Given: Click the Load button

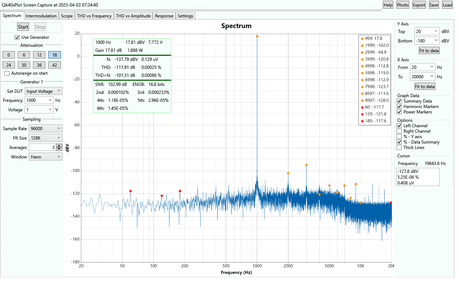Looking at the screenshot, I should pyautogui.click(x=447, y=5).
